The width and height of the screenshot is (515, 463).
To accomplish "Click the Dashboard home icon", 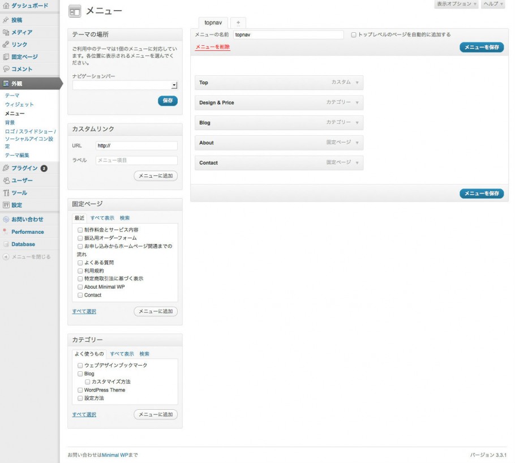I will (6, 6).
